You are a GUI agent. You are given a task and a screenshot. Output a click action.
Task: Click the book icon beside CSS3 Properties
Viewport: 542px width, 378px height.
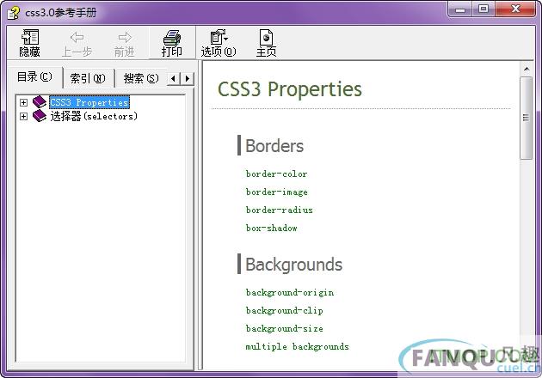pyautogui.click(x=39, y=102)
